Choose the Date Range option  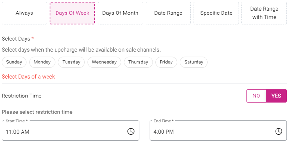(x=168, y=13)
